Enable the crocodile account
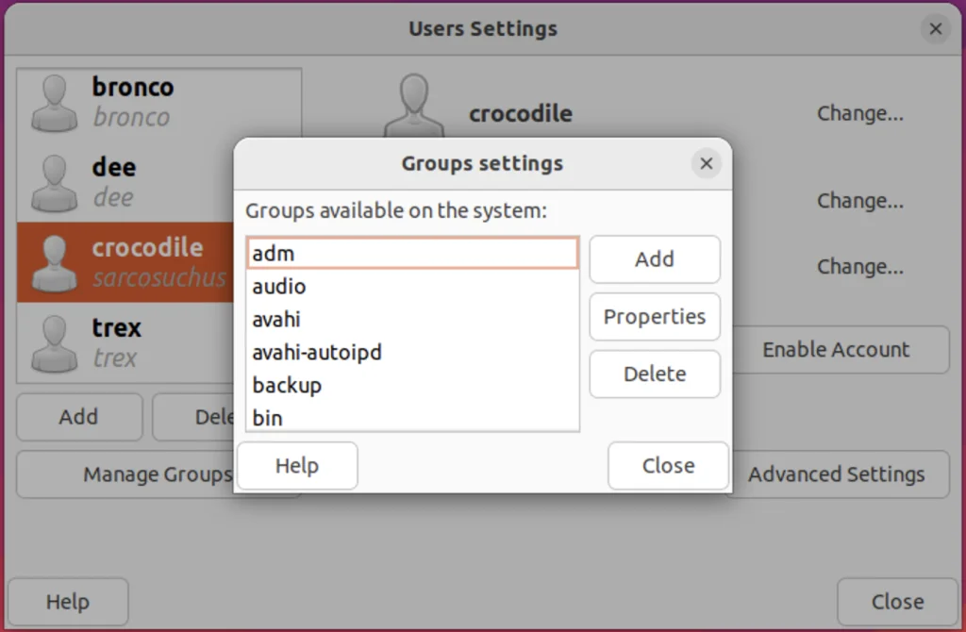The height and width of the screenshot is (632, 966). click(838, 349)
